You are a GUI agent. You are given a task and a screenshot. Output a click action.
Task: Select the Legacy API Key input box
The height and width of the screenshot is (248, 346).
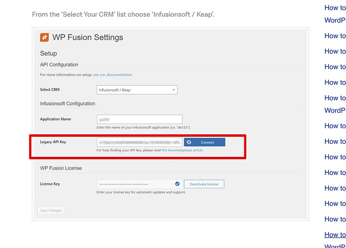click(x=139, y=142)
